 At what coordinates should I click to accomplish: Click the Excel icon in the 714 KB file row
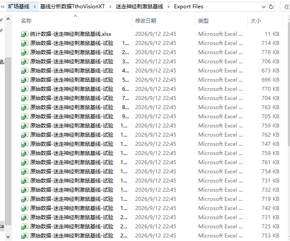24,43
